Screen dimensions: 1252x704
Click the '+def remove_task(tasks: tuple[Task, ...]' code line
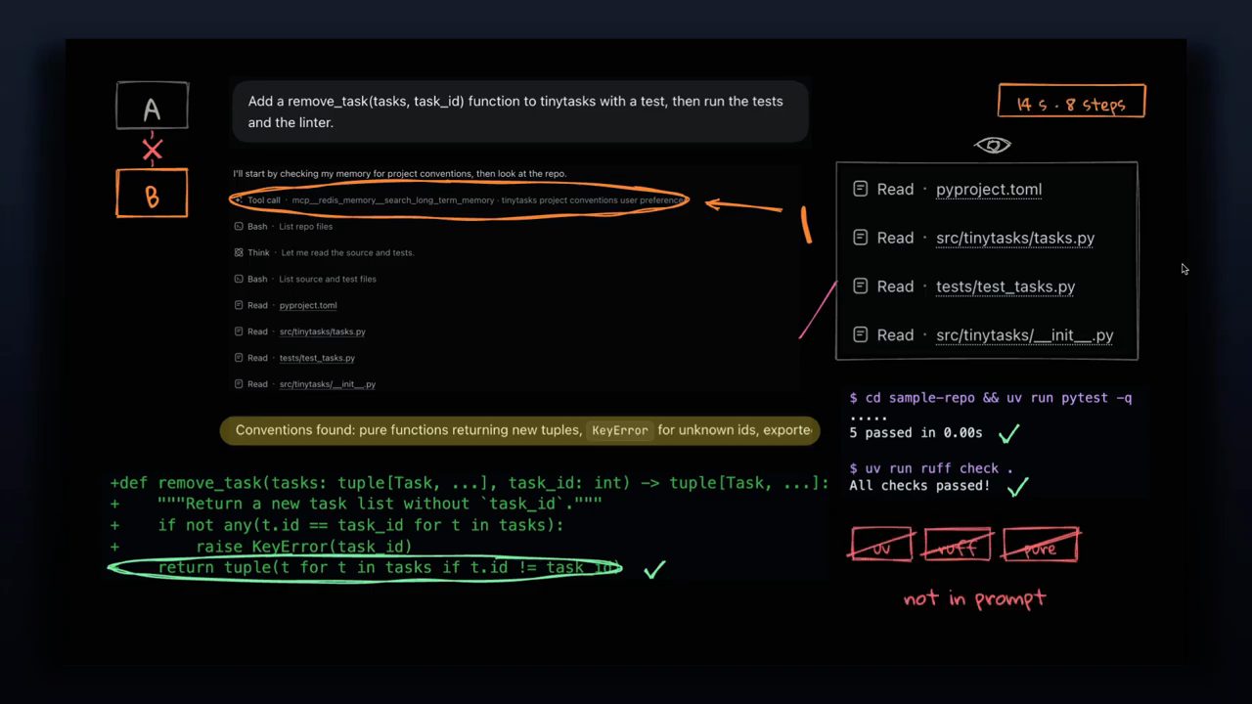469,483
